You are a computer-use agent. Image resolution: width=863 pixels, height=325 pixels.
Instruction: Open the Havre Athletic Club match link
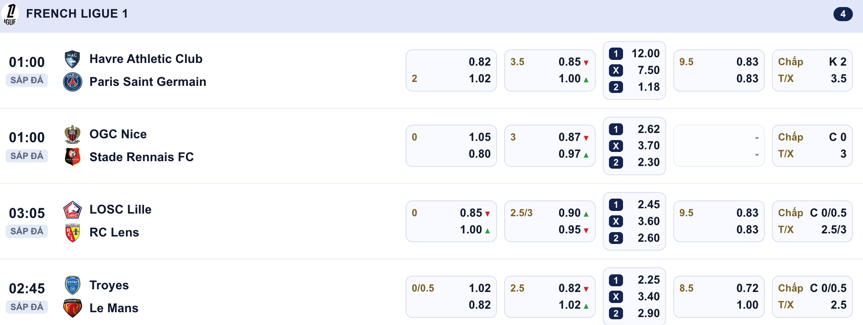click(146, 59)
